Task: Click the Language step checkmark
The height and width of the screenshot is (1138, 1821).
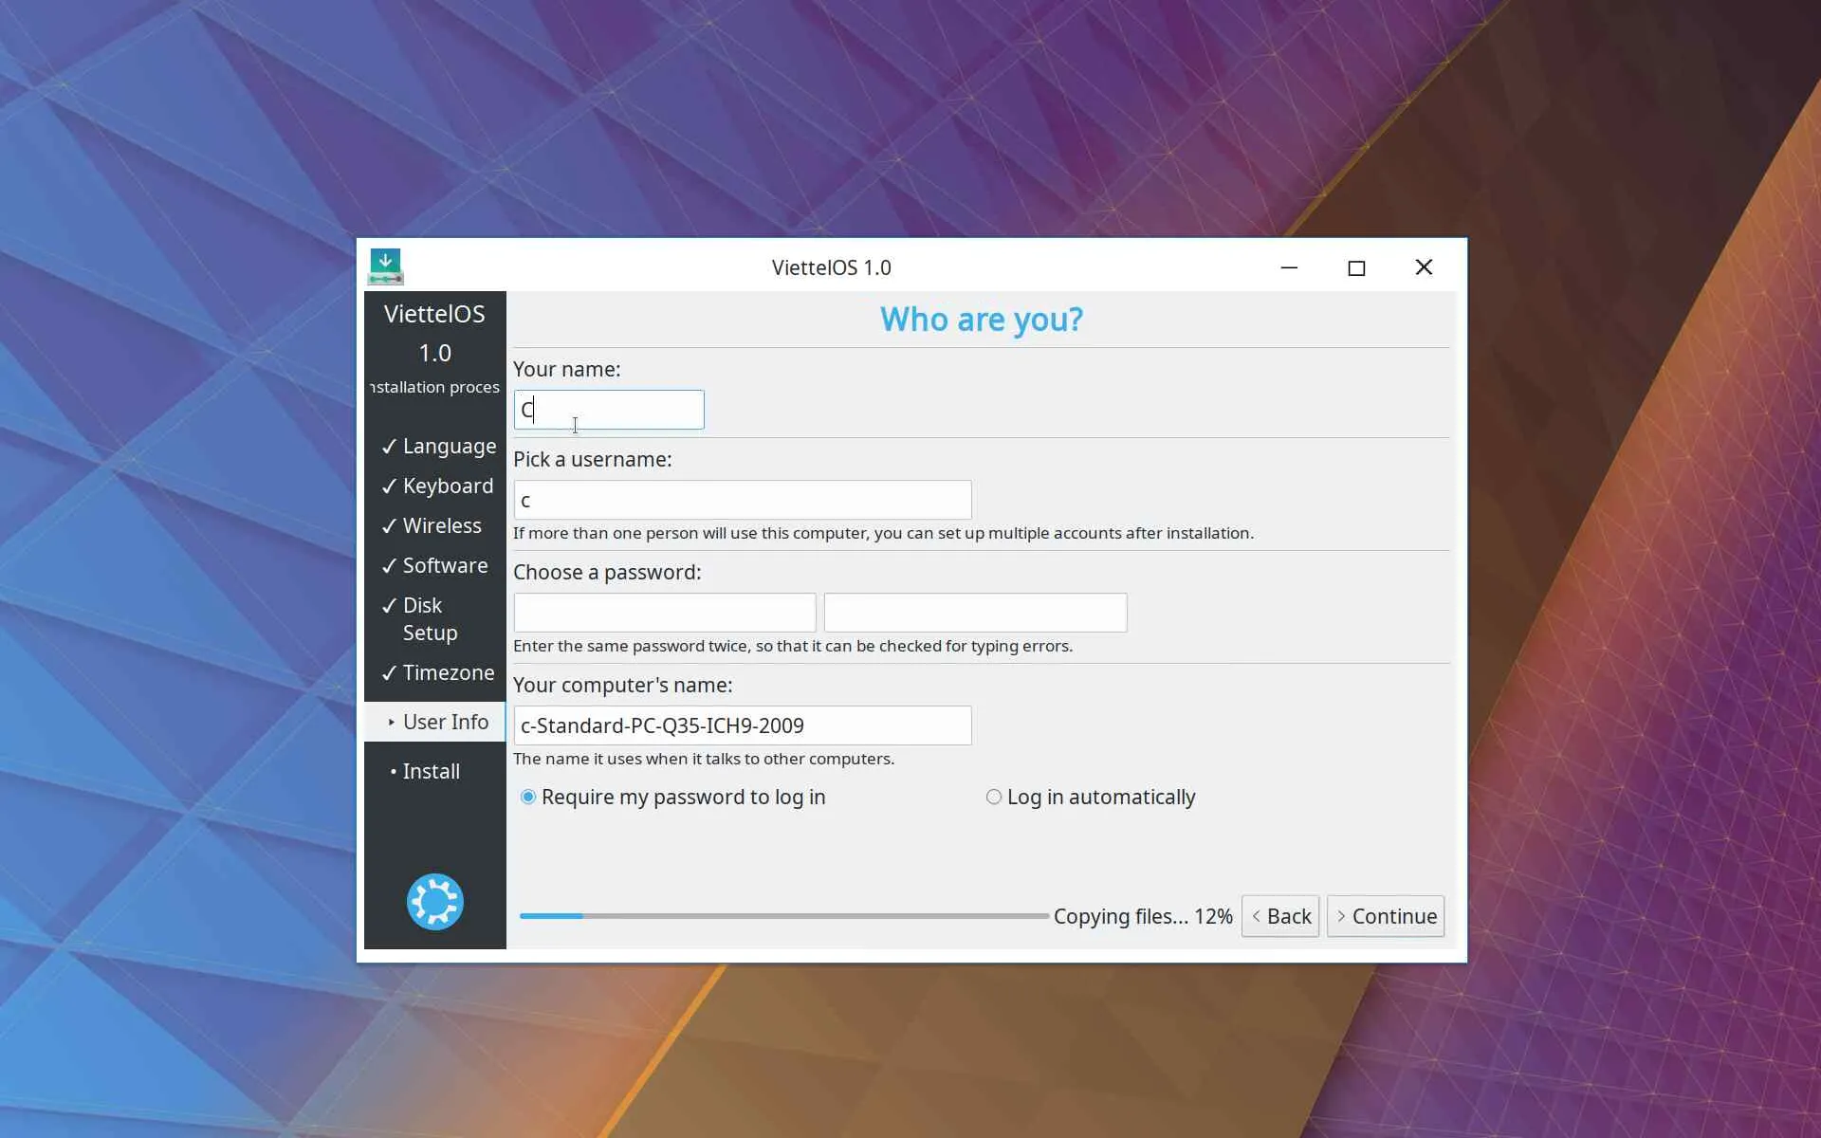Action: 389,447
